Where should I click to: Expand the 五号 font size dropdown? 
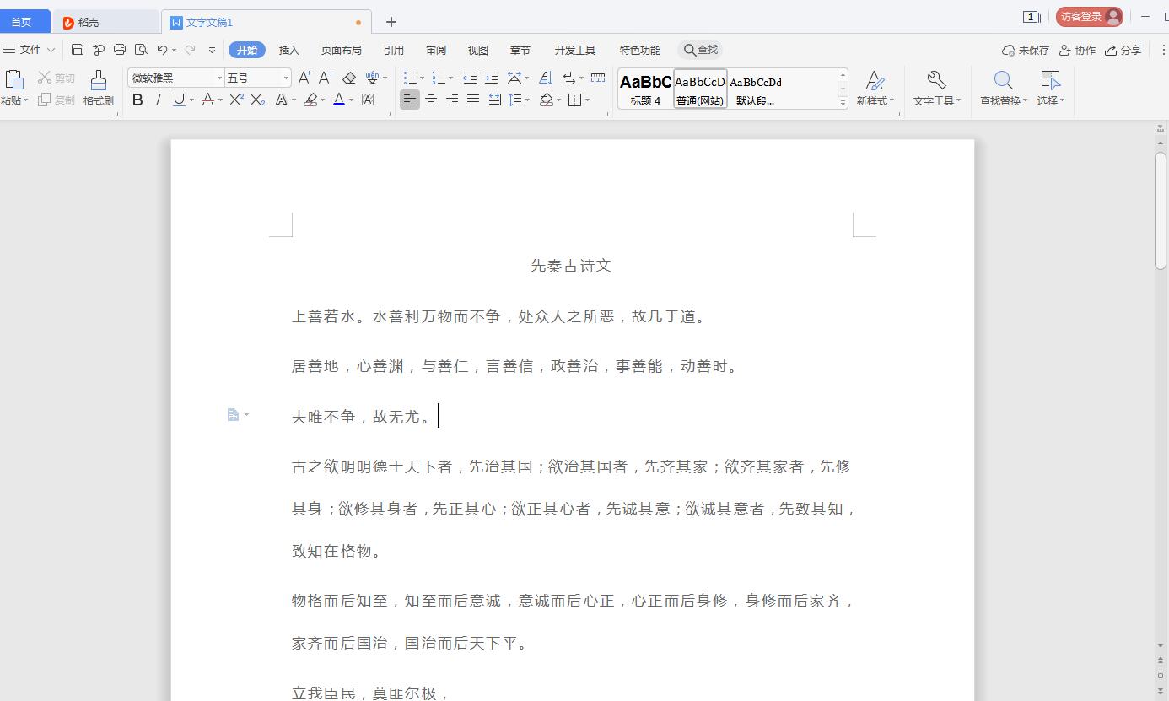[285, 77]
